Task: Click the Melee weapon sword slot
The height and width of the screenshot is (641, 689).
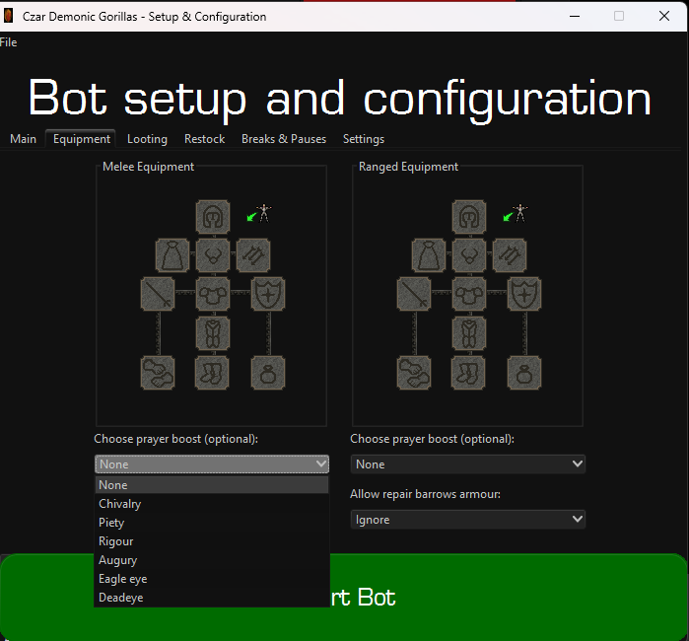Action: (160, 294)
